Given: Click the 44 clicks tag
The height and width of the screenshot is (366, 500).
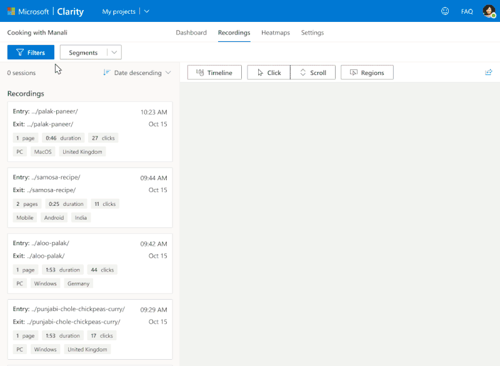Looking at the screenshot, I should [102, 270].
